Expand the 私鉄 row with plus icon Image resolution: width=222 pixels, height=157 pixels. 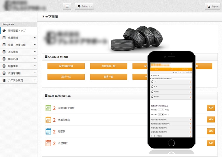190,87
